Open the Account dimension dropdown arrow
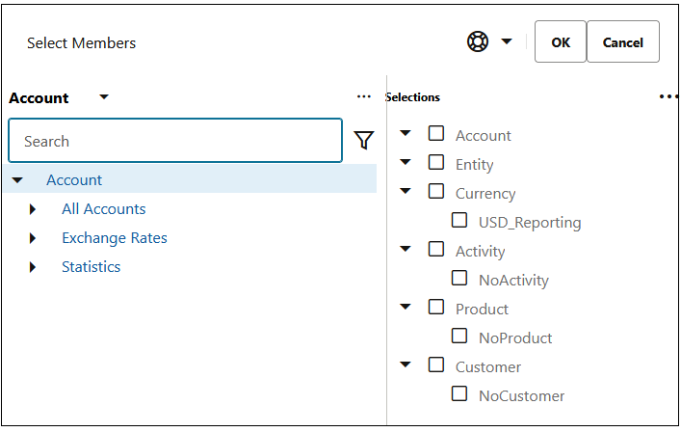Viewport: 681px width, 432px height. pos(104,97)
